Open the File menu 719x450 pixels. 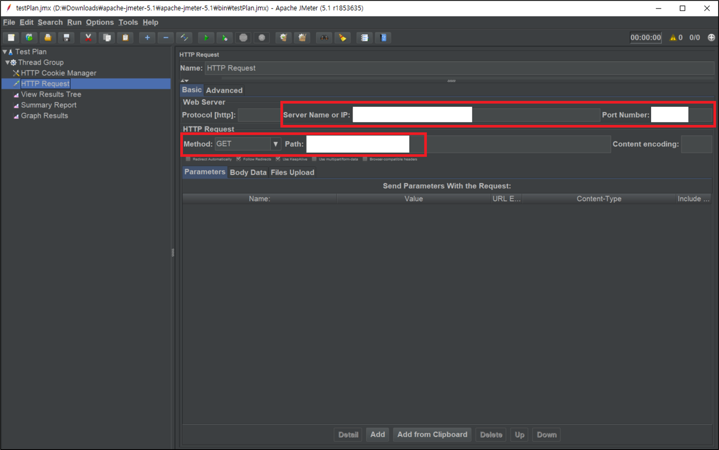coord(9,22)
